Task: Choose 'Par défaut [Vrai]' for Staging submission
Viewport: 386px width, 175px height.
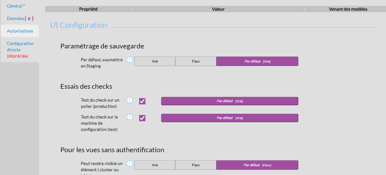Action: point(257,61)
